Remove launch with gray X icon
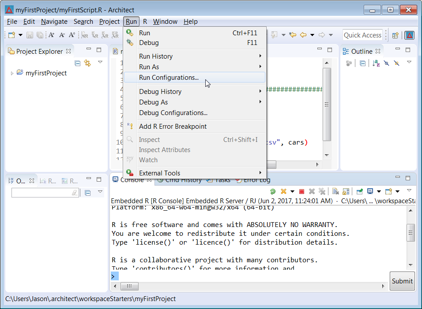Screen dimensions: 422x309 [312, 191]
